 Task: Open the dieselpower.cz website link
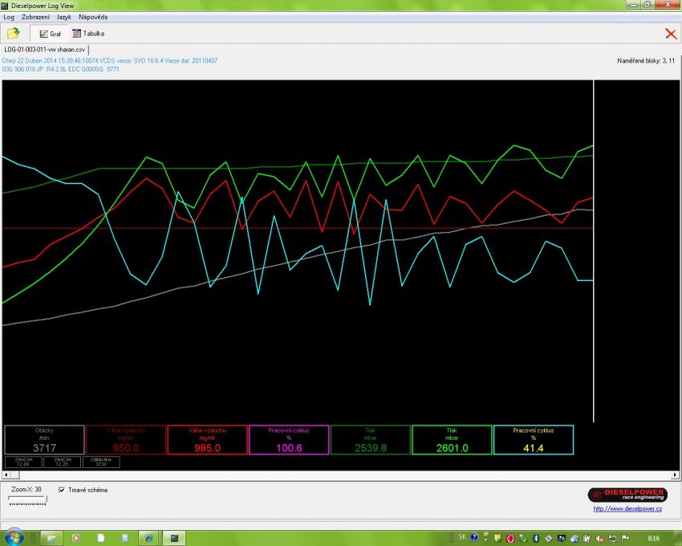627,508
